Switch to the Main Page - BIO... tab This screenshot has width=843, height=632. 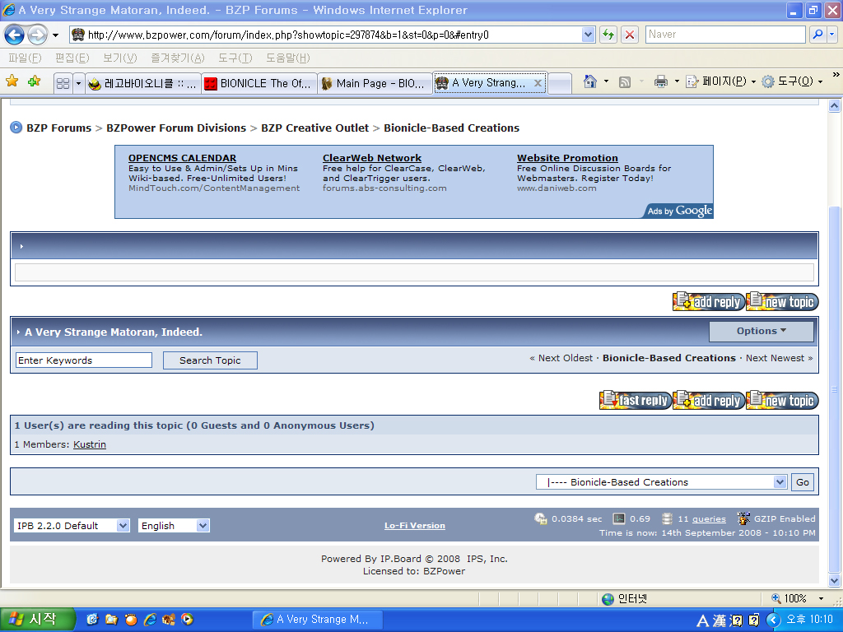coord(375,83)
